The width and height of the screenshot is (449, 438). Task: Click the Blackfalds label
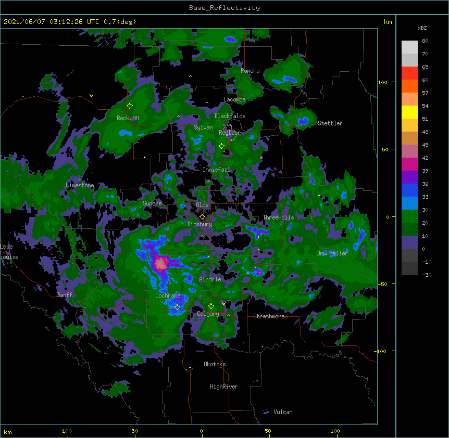pyautogui.click(x=230, y=116)
